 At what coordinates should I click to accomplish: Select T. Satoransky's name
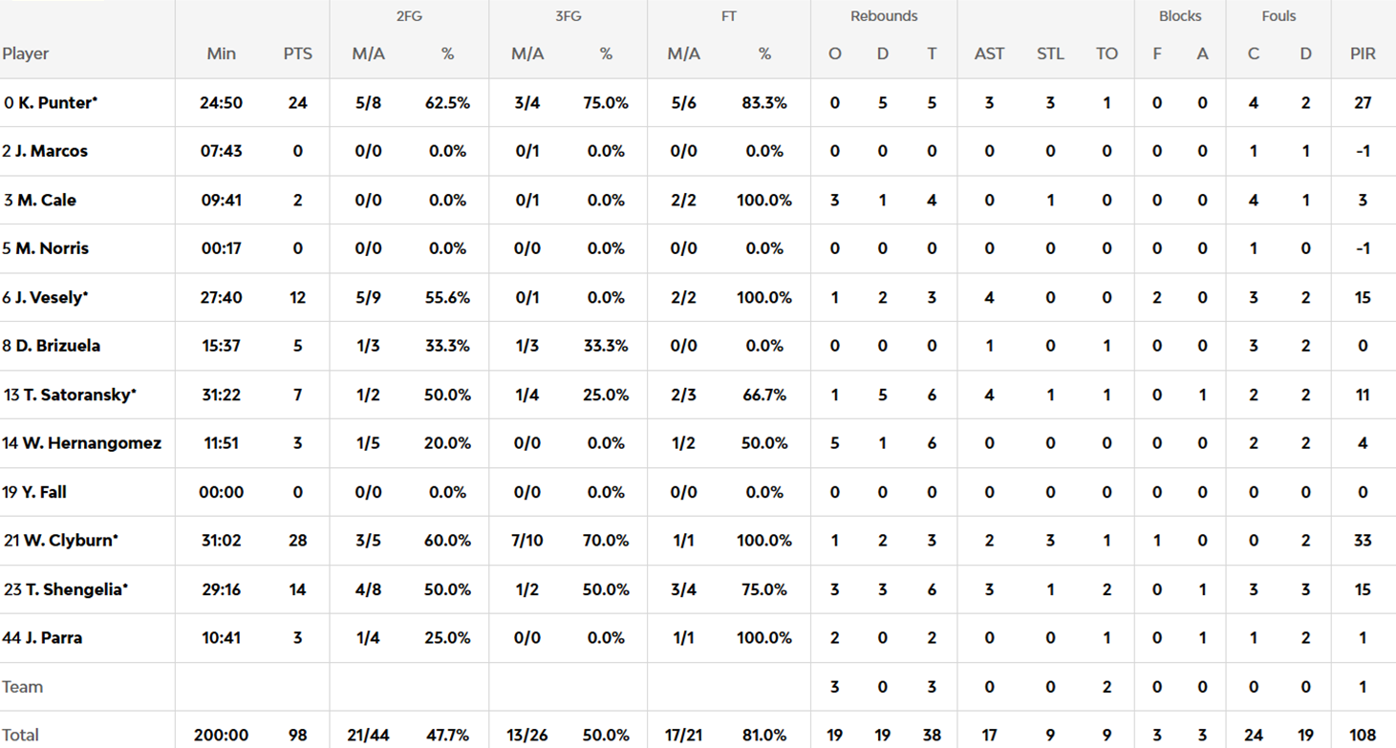click(75, 395)
